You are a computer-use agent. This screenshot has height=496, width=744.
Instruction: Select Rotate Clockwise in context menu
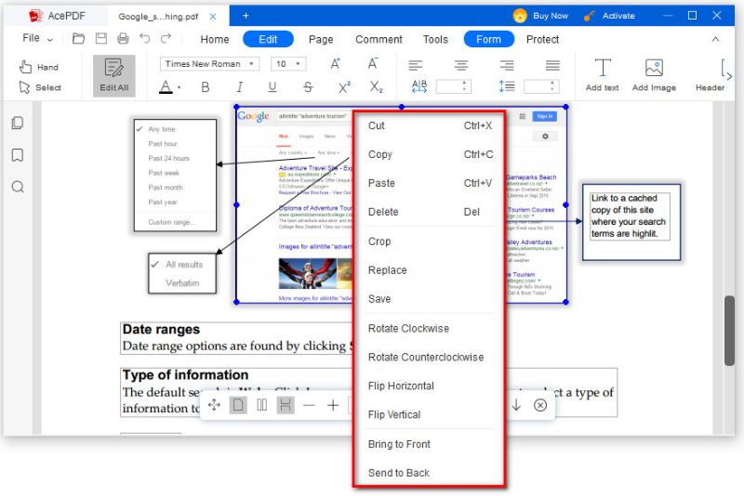tap(430, 328)
